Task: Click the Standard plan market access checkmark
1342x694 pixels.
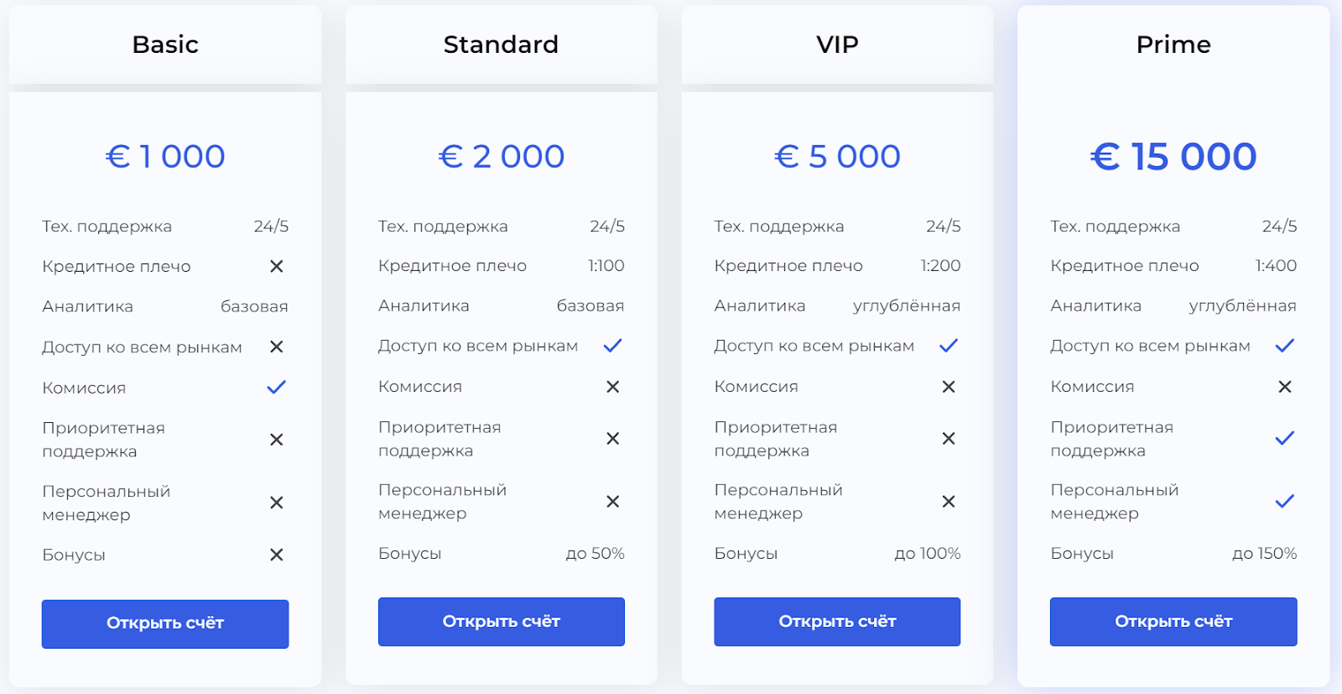Action: click(613, 345)
